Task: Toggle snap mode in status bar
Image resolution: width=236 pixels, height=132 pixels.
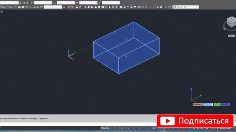Action: (115, 128)
